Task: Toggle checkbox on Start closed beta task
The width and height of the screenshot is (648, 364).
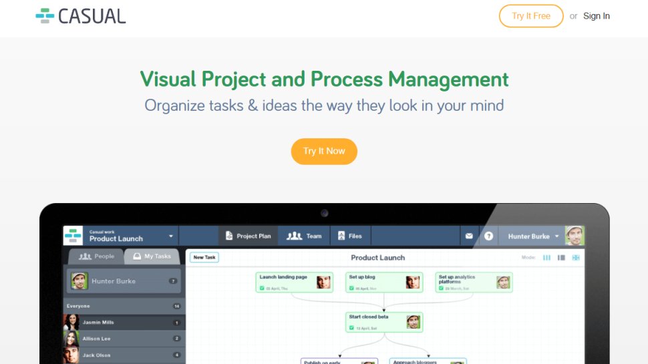Action: pyautogui.click(x=351, y=328)
